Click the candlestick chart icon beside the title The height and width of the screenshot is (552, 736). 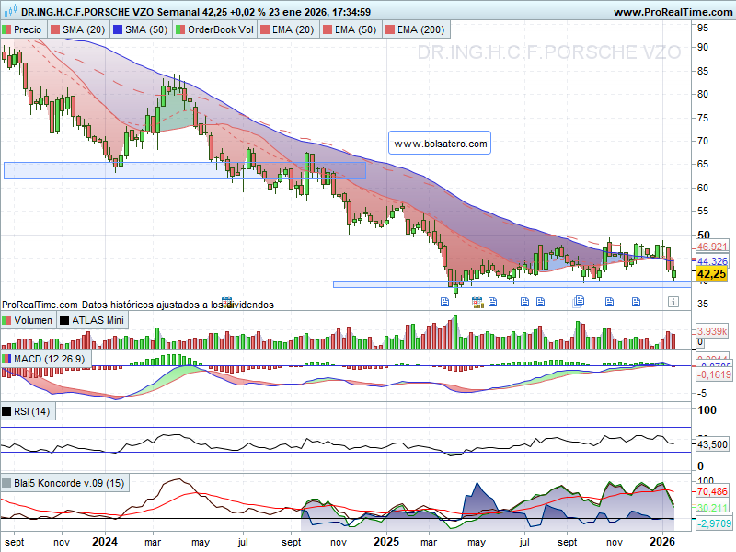tap(9, 10)
